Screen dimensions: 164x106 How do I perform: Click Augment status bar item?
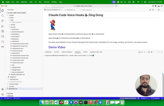[x=156, y=98]
